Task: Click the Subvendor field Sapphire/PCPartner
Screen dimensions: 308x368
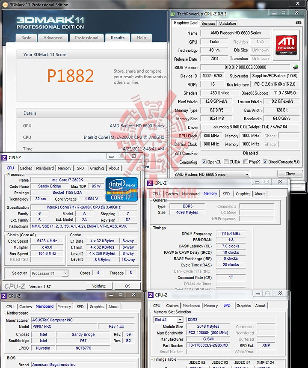Action: tap(275, 76)
